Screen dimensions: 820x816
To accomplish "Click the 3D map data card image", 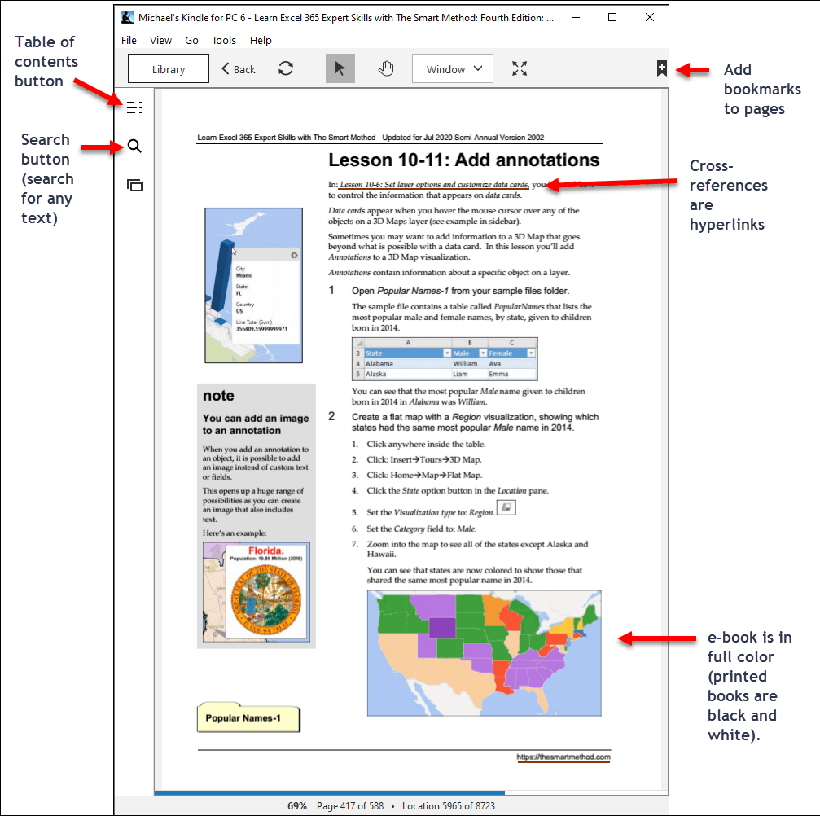I will pos(253,285).
